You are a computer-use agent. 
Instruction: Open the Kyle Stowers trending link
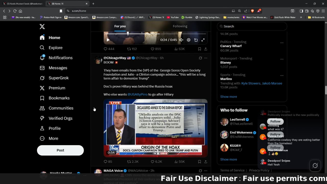(251, 83)
